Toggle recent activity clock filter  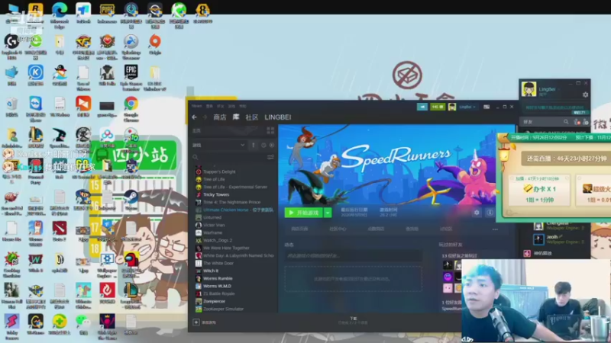click(263, 145)
